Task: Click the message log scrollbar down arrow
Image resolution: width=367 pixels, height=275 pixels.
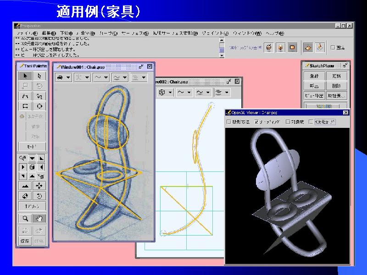Action: click(x=222, y=55)
